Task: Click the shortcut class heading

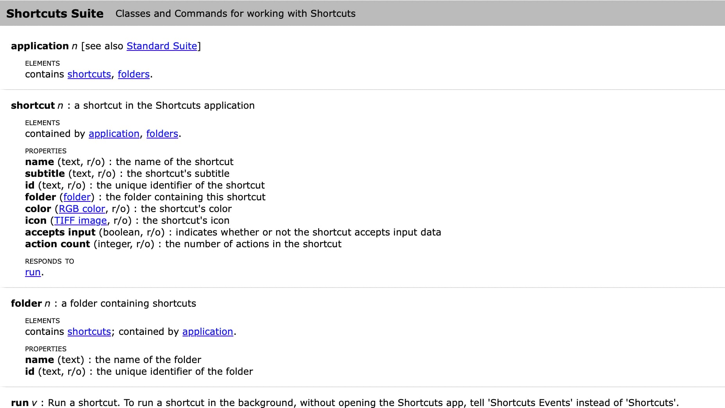Action: [33, 106]
